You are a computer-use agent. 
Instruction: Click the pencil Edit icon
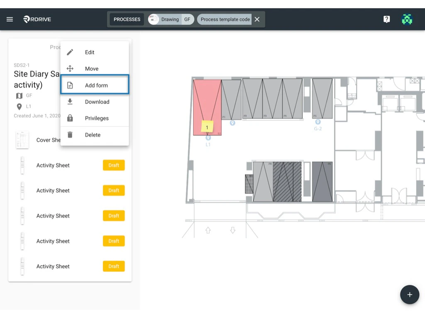point(70,52)
